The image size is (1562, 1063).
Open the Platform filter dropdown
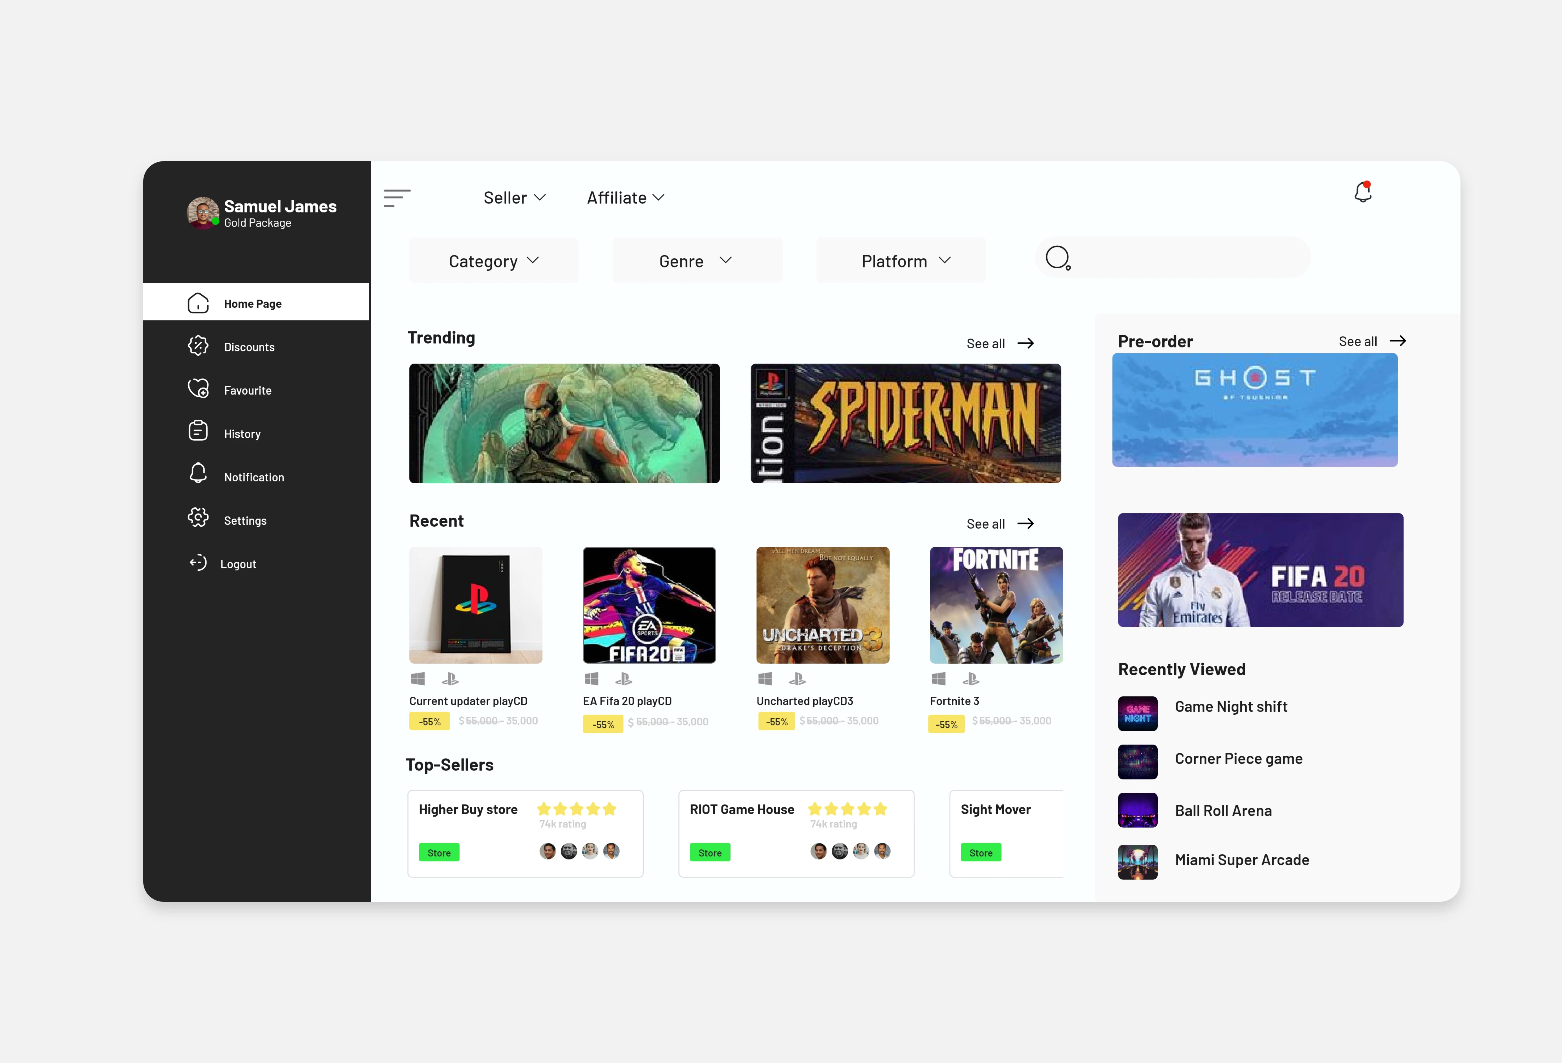[901, 260]
